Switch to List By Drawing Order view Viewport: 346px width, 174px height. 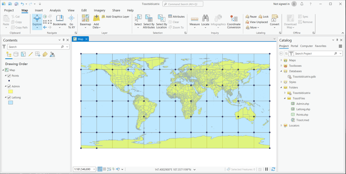tap(9, 54)
